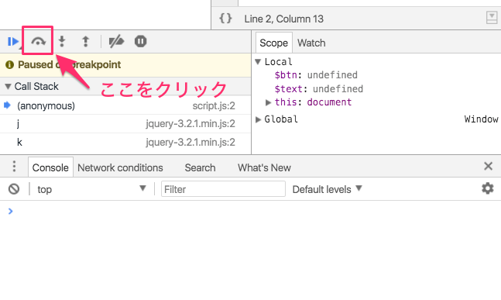Collapse the Local scope section
Image resolution: width=501 pixels, height=300 pixels.
pos(258,61)
